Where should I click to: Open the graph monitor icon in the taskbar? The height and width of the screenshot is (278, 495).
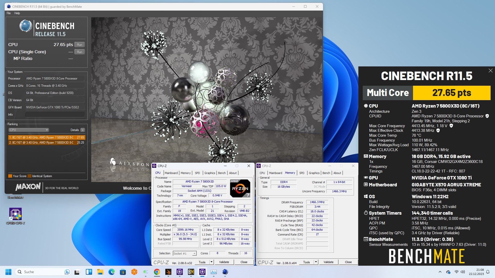tap(214, 272)
